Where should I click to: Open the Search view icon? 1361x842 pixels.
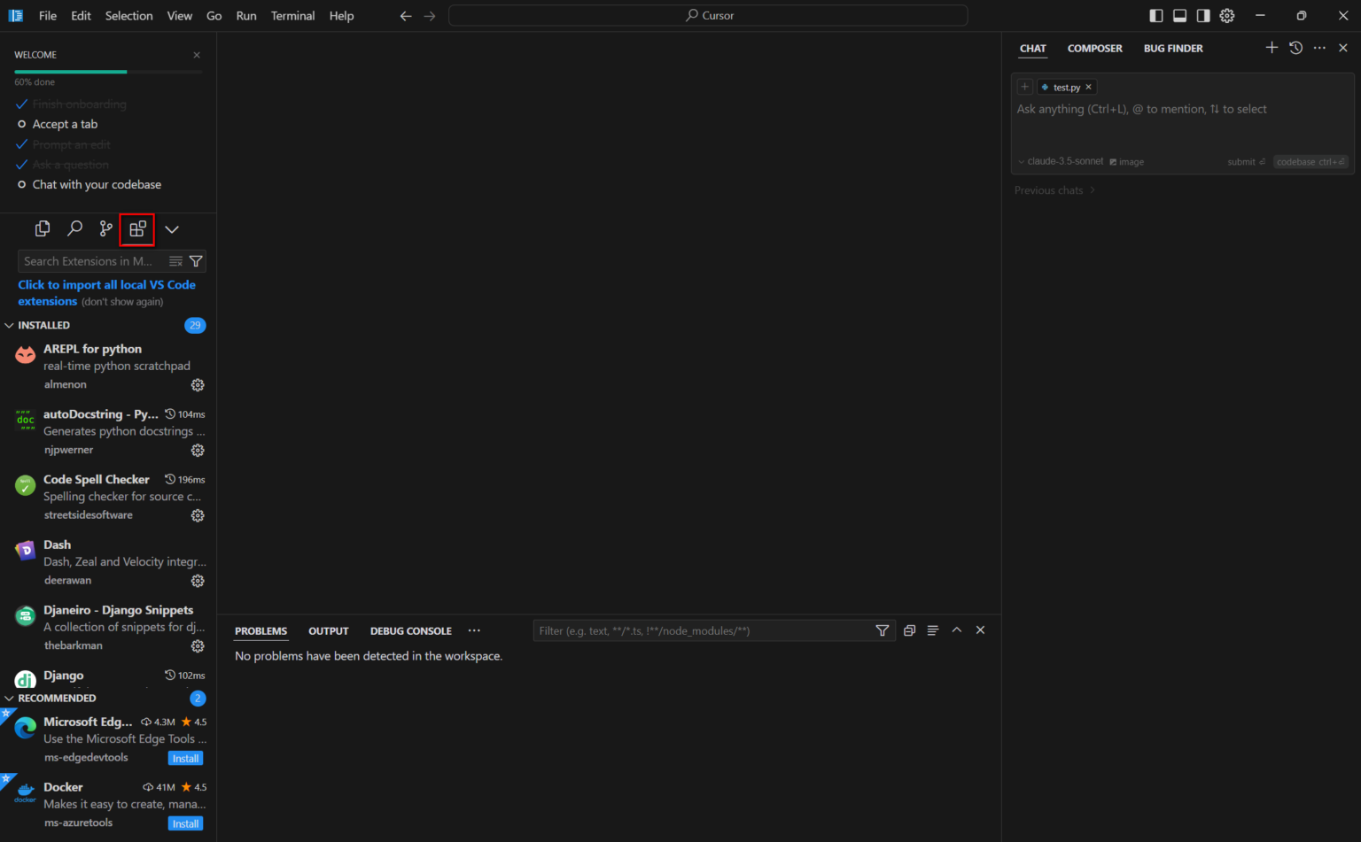tap(74, 229)
